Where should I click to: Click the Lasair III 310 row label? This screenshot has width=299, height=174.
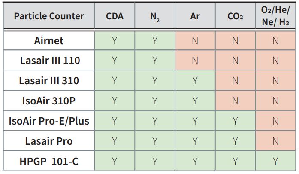(x=49, y=81)
